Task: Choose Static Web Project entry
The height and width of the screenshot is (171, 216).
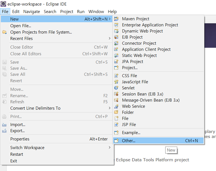Action: click(x=158, y=56)
